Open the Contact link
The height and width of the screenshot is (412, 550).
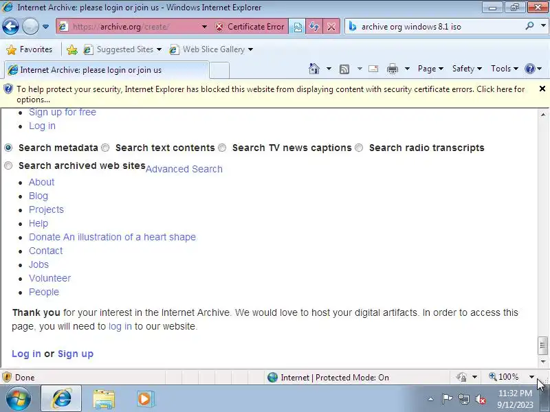pyautogui.click(x=45, y=251)
